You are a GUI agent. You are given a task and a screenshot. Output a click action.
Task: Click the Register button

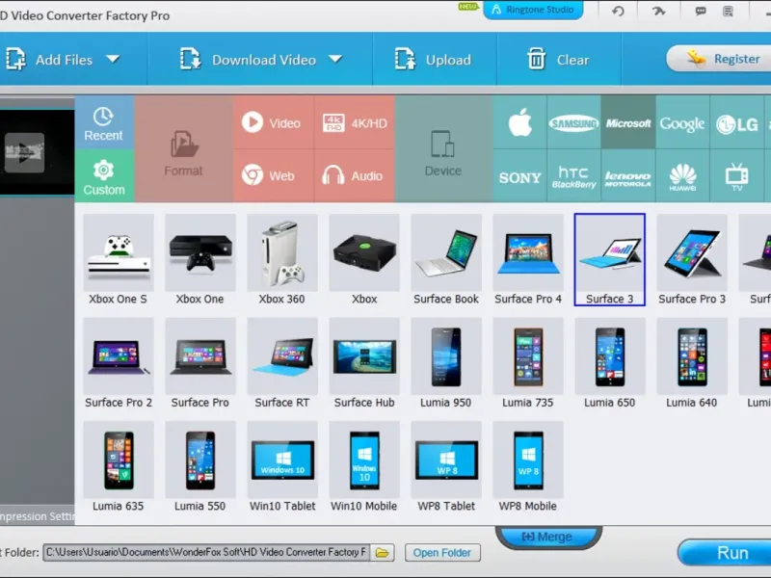[718, 59]
